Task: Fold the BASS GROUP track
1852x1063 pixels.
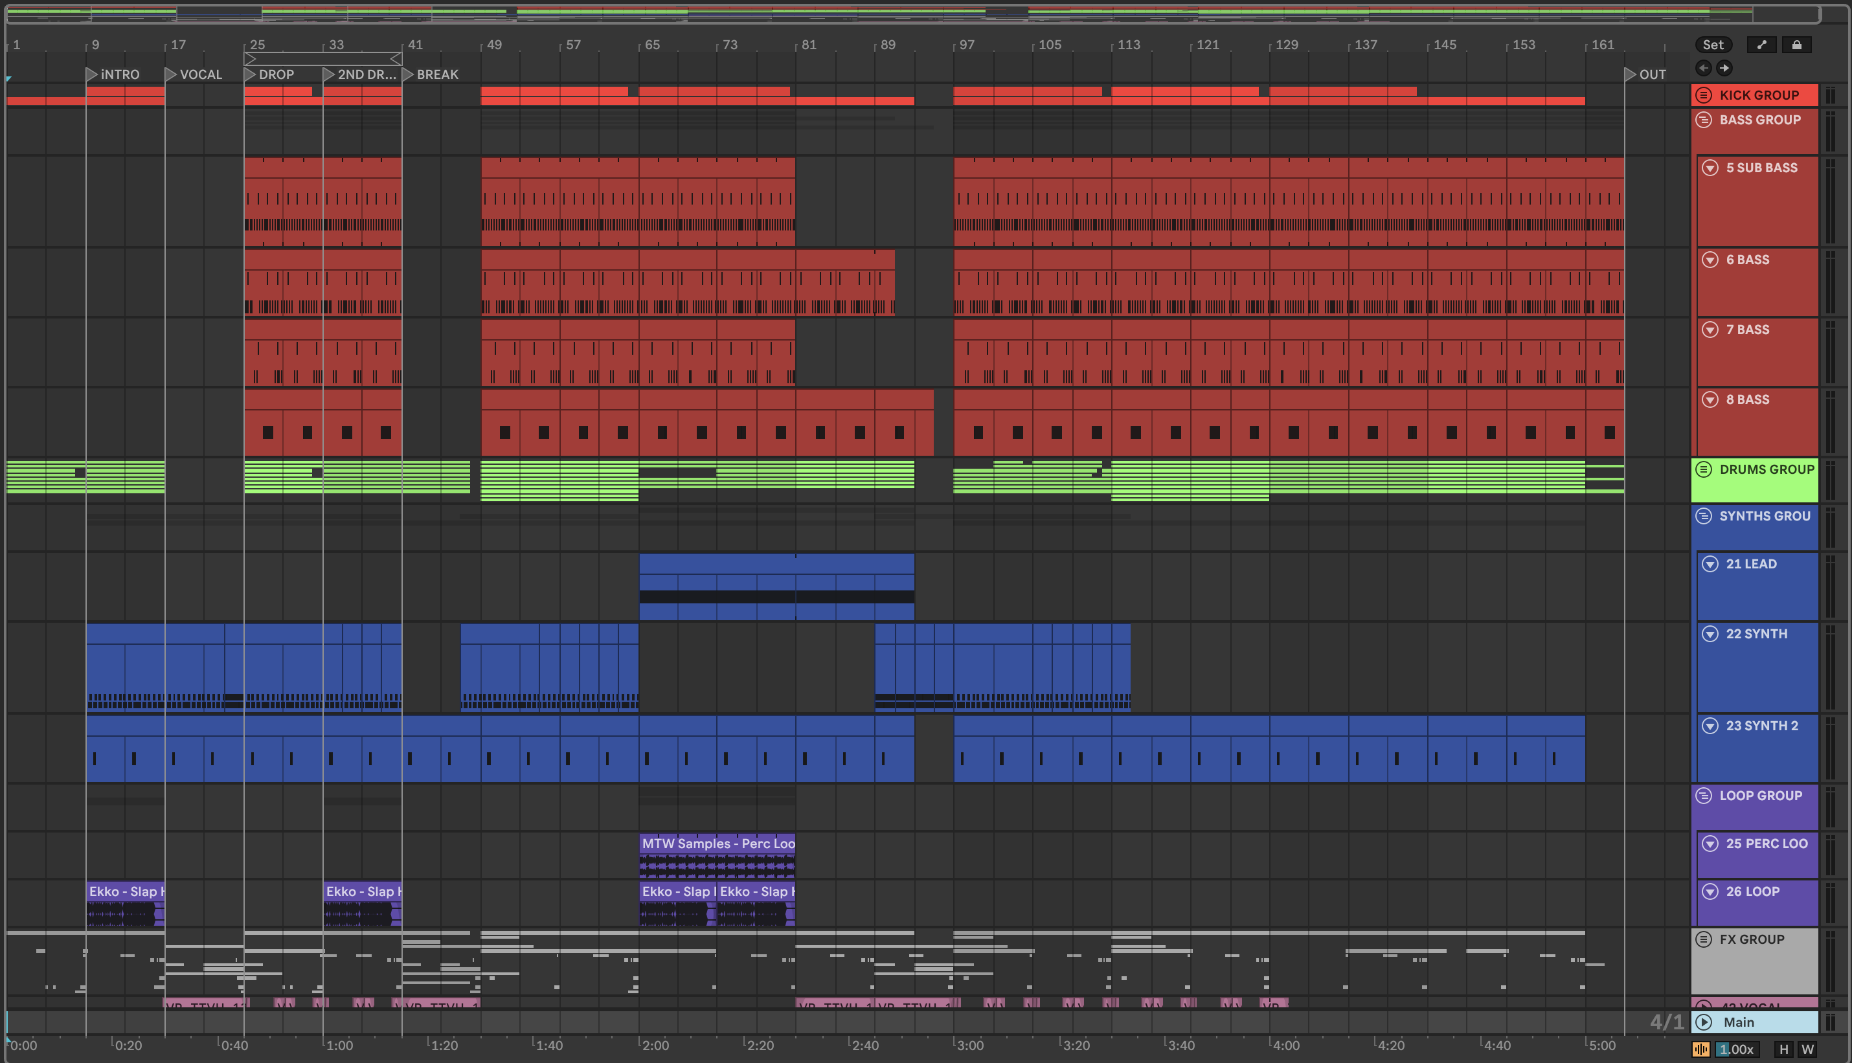Action: [x=1704, y=120]
